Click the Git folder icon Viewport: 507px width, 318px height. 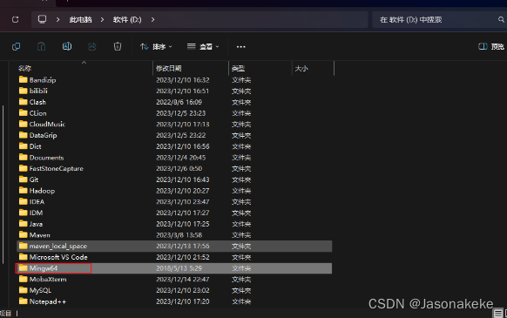[23, 179]
